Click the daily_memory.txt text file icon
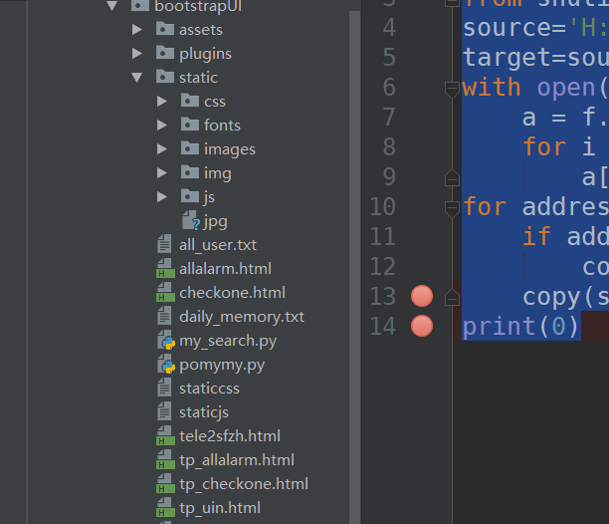This screenshot has width=609, height=524. (164, 316)
